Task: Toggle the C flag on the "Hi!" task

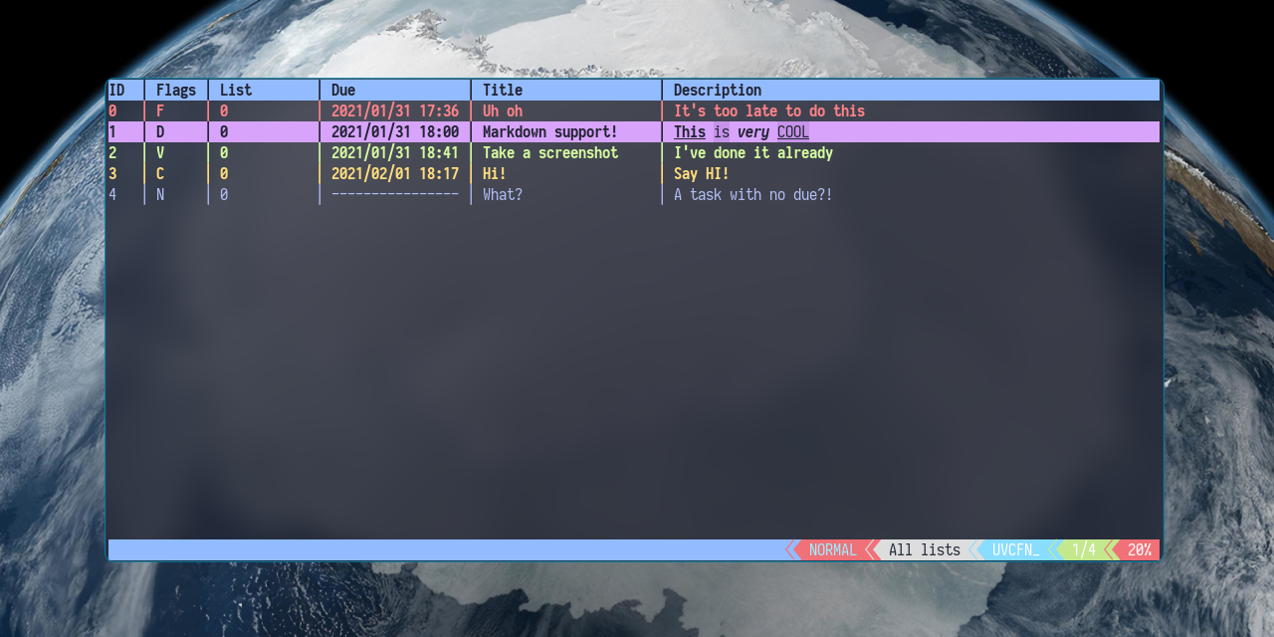Action: (159, 173)
